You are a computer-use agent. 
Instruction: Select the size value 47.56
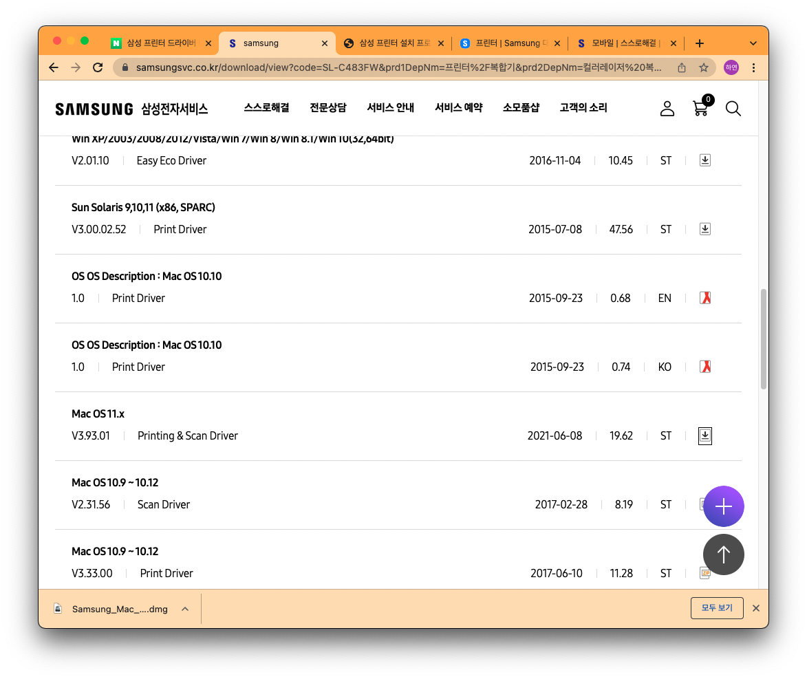click(621, 229)
